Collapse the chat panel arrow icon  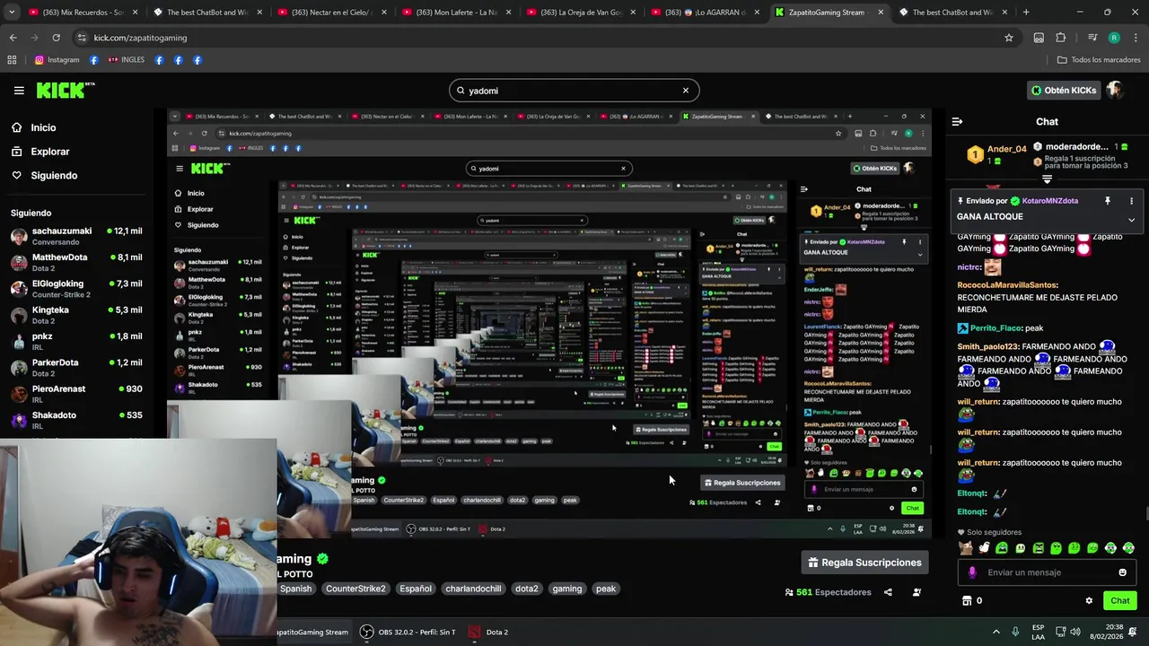(x=957, y=122)
